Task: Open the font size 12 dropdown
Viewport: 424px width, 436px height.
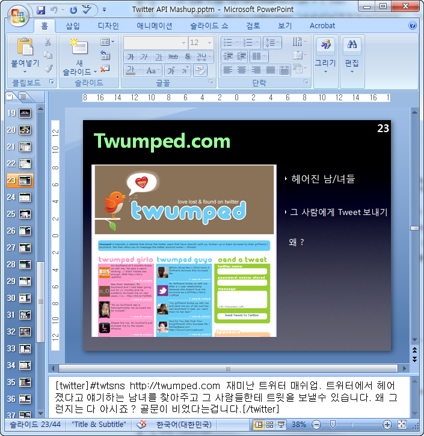Action: click(210, 43)
